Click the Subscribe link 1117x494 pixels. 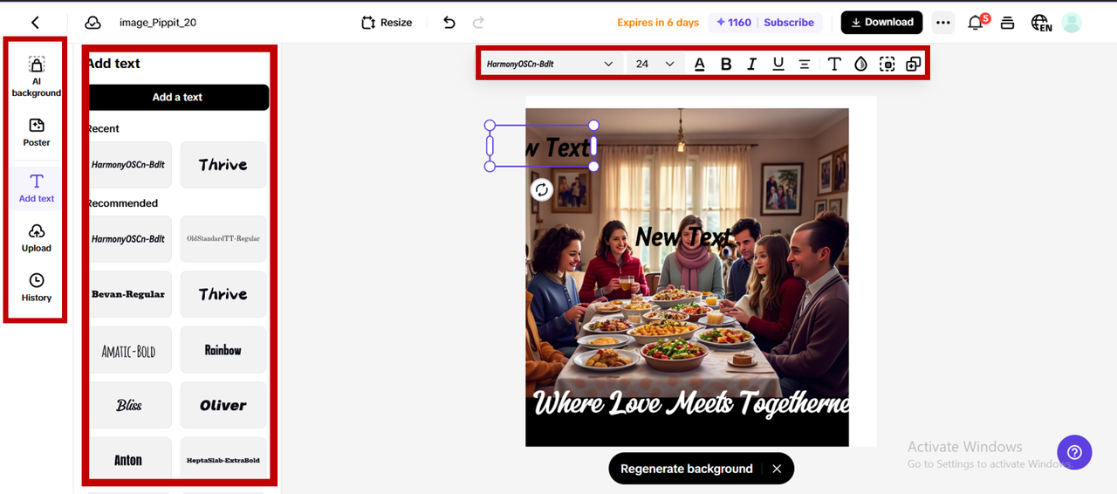pyautogui.click(x=789, y=23)
